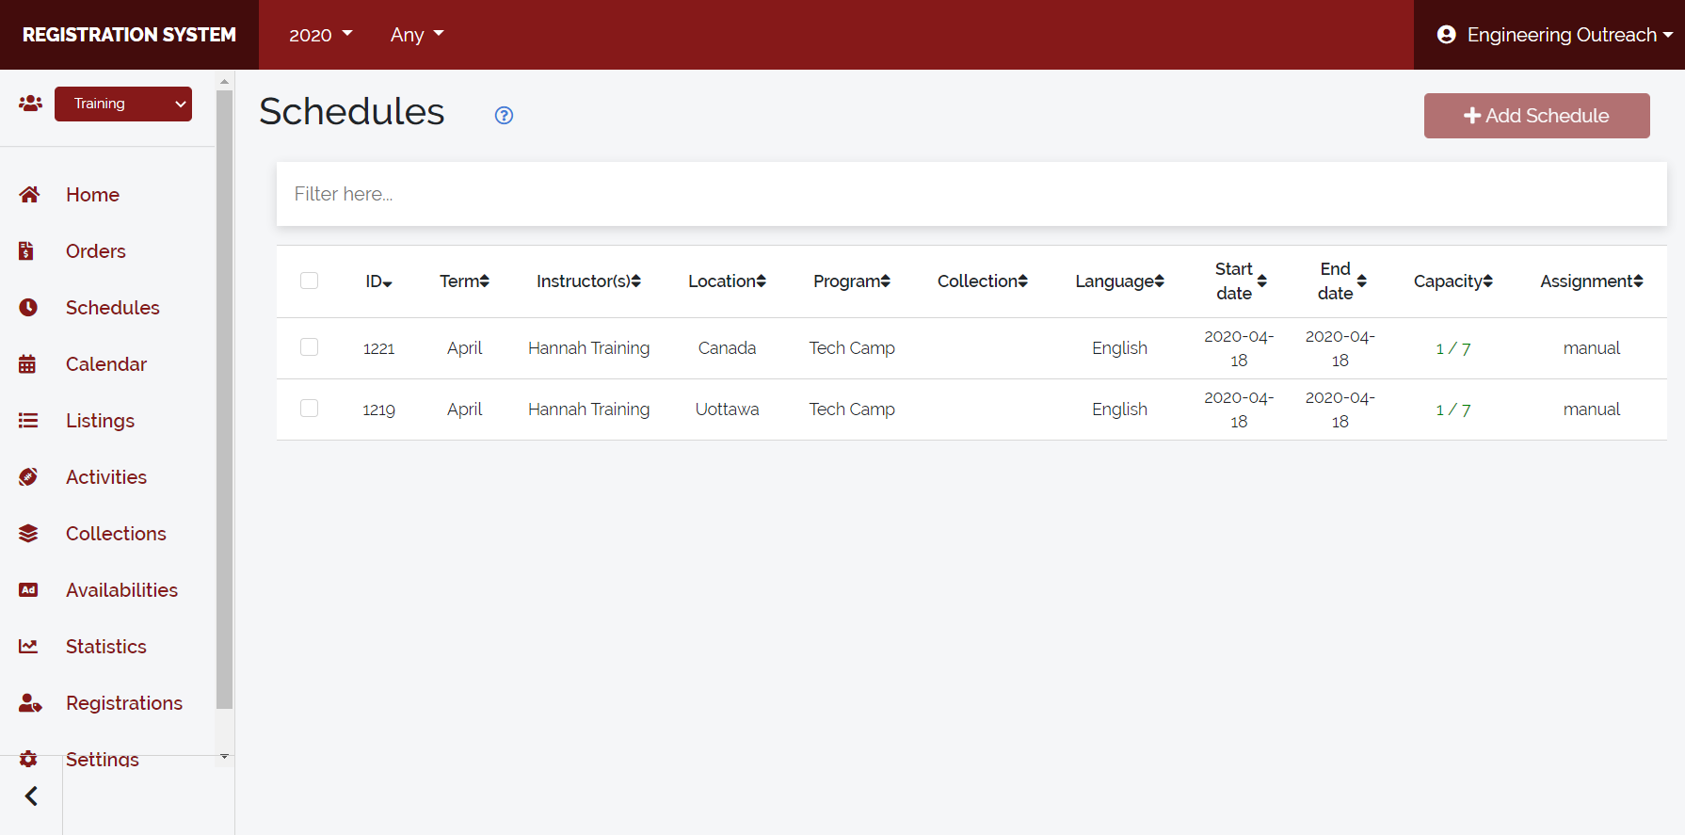Click the Schedules clock icon

[x=28, y=308]
